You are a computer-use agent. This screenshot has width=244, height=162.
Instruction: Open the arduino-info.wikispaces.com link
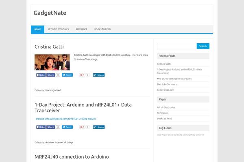pos(65,119)
